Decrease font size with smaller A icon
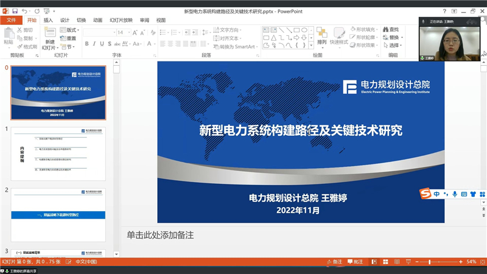The image size is (487, 274). pos(142,33)
